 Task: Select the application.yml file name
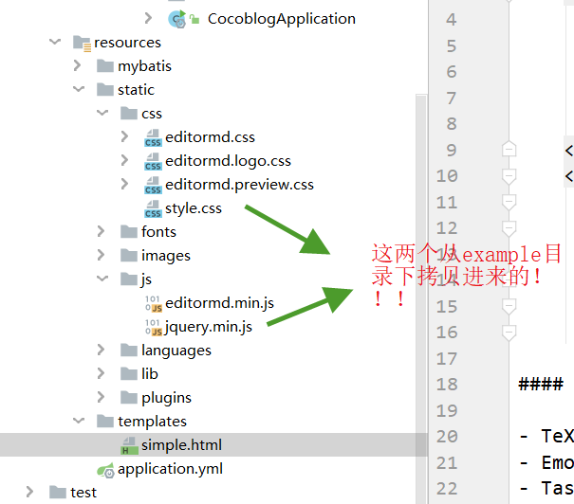coord(170,469)
